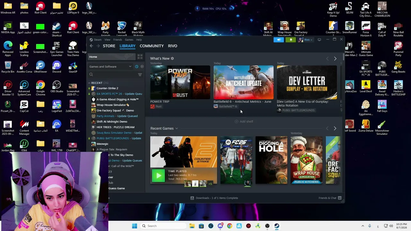Open Friends & Chat link
The height and width of the screenshot is (231, 411).
327,198
